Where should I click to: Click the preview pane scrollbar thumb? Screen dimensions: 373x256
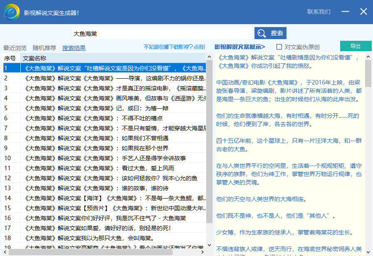pyautogui.click(x=368, y=73)
